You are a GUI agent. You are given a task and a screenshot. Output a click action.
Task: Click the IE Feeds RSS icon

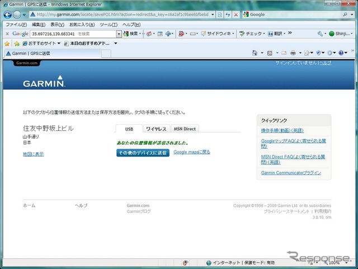pyautogui.click(x=270, y=53)
